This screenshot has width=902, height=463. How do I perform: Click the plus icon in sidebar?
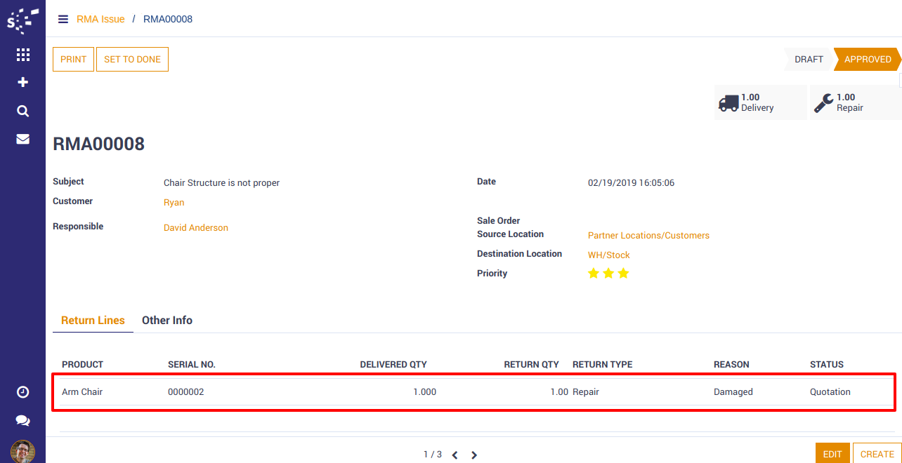[x=22, y=82]
